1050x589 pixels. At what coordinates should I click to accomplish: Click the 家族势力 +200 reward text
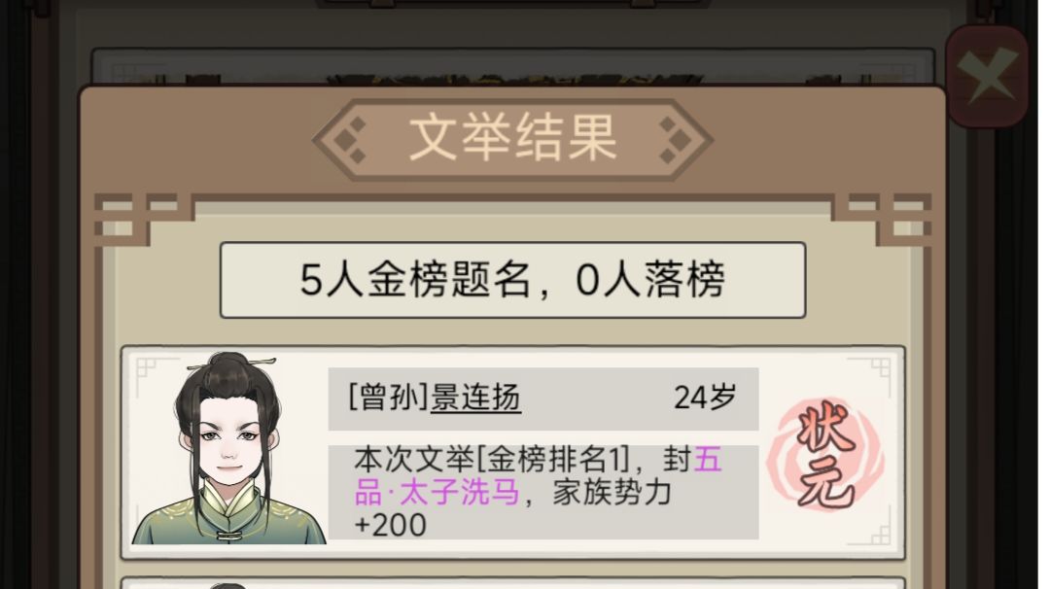513,508
